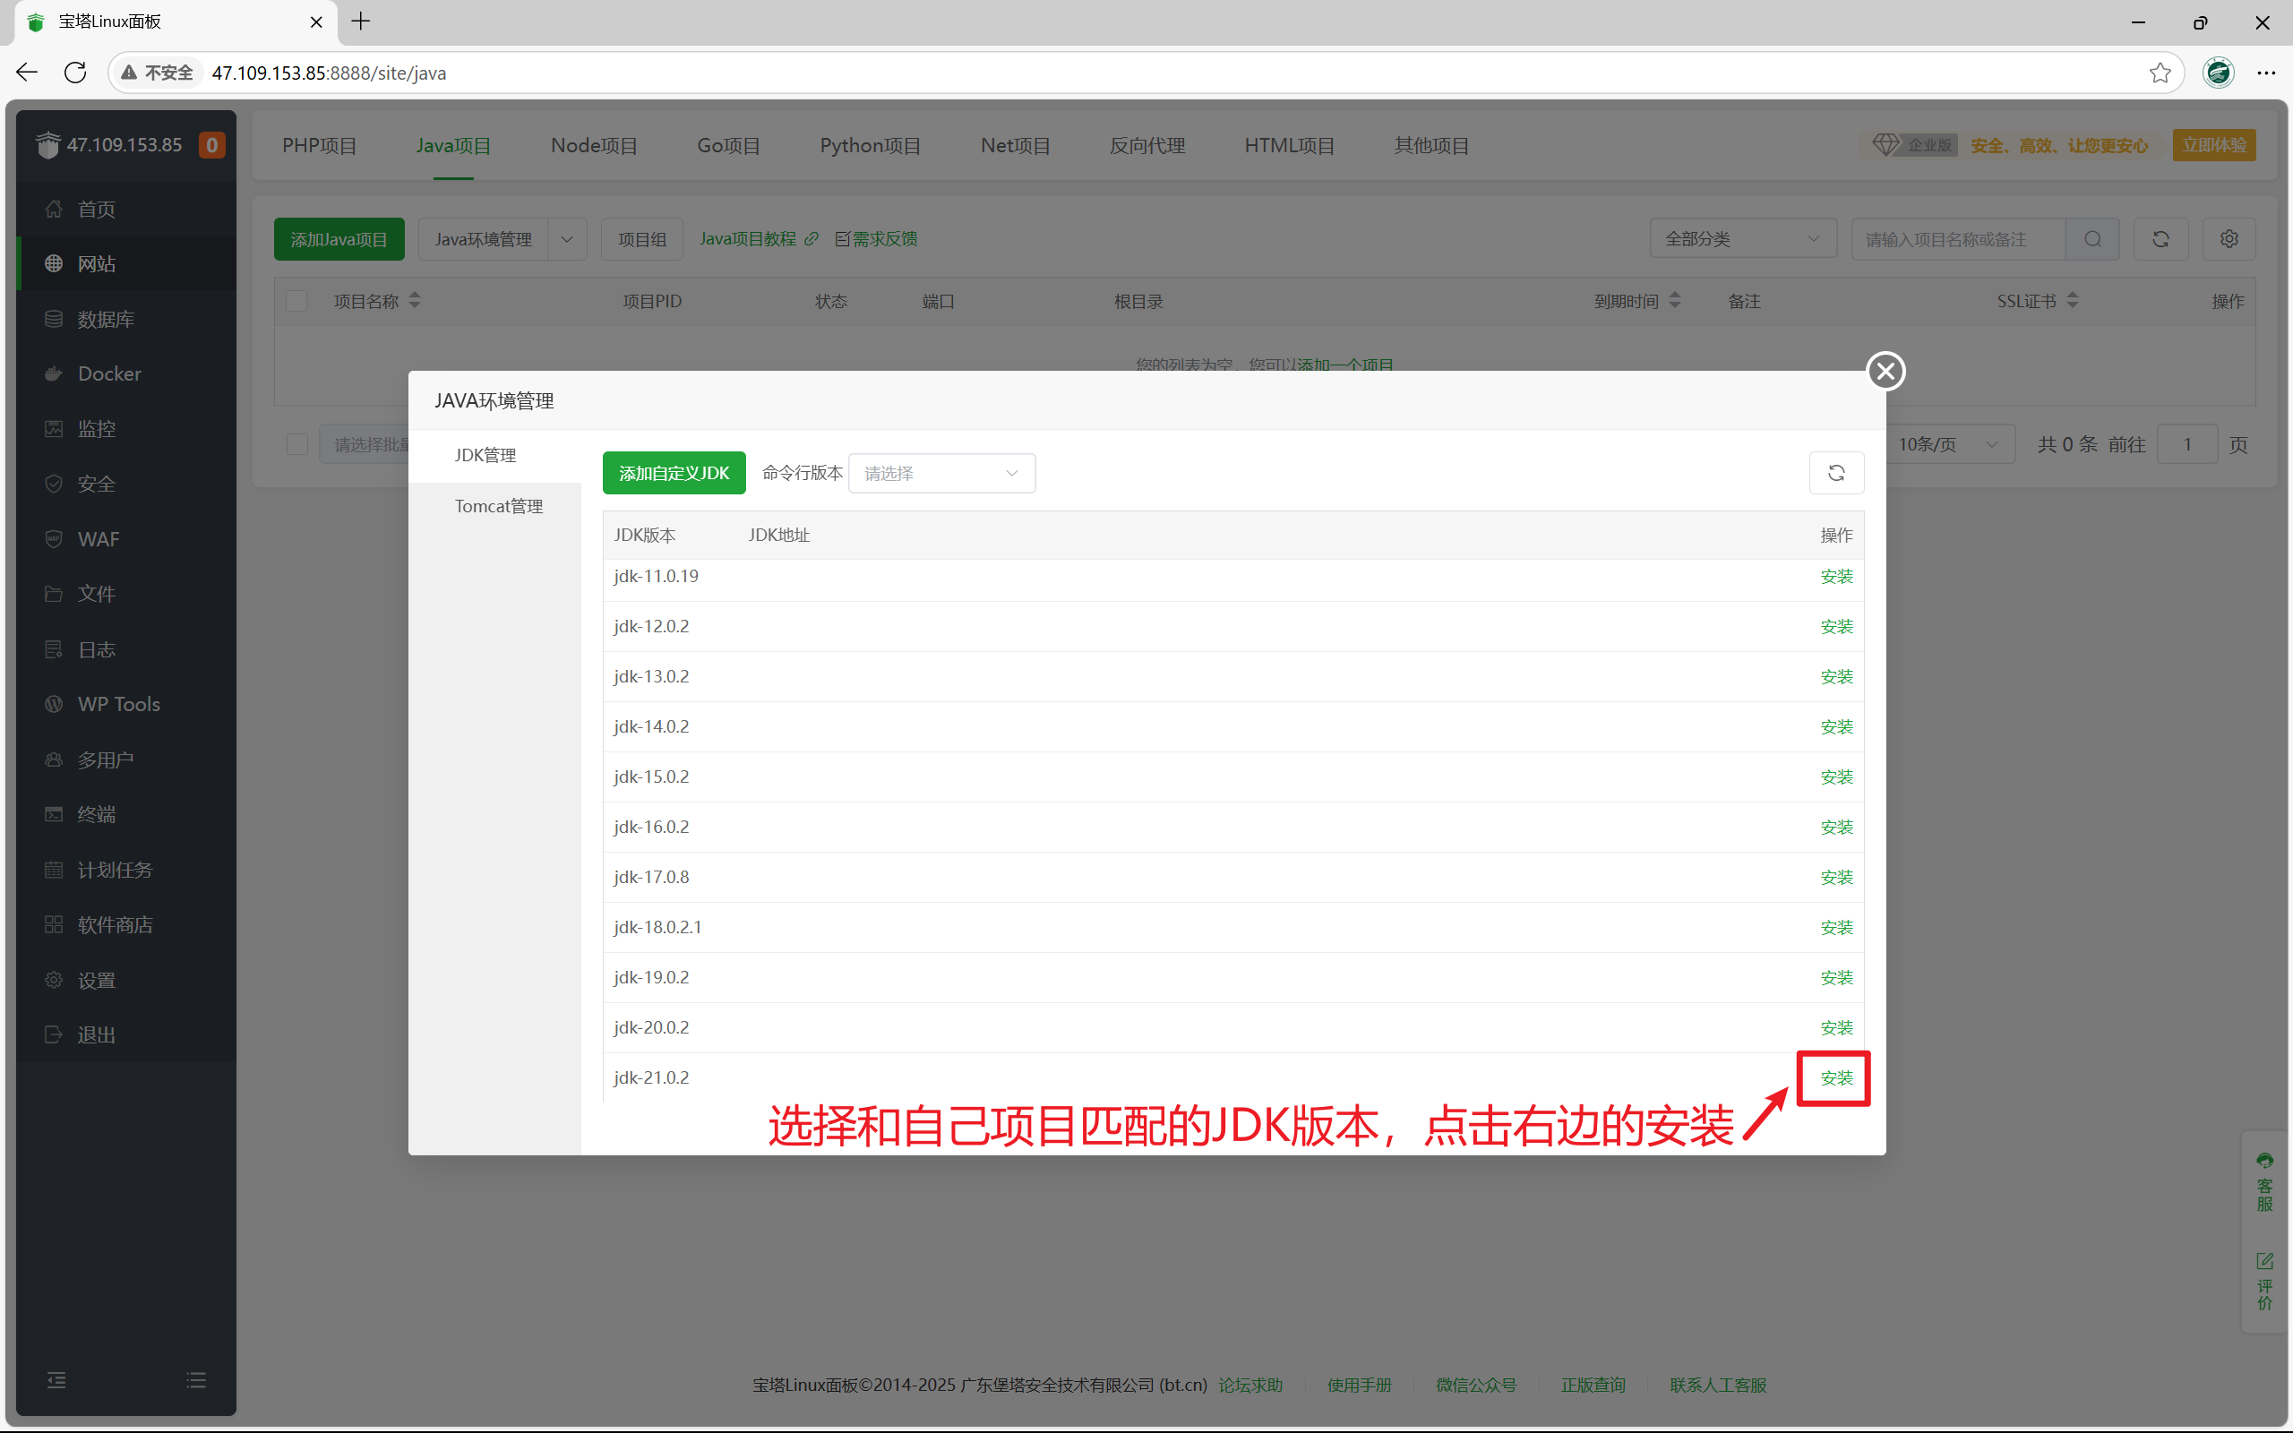
Task: Click browser page reload icon
Action: [75, 73]
